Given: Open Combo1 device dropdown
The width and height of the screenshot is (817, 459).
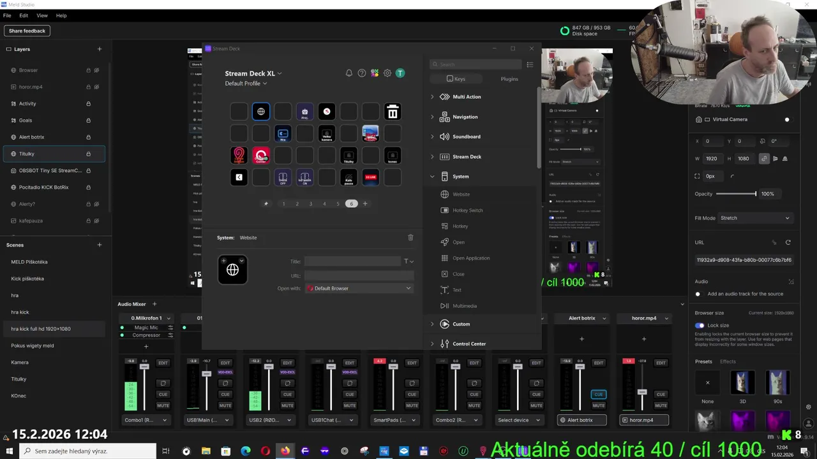Looking at the screenshot, I should coord(146,420).
